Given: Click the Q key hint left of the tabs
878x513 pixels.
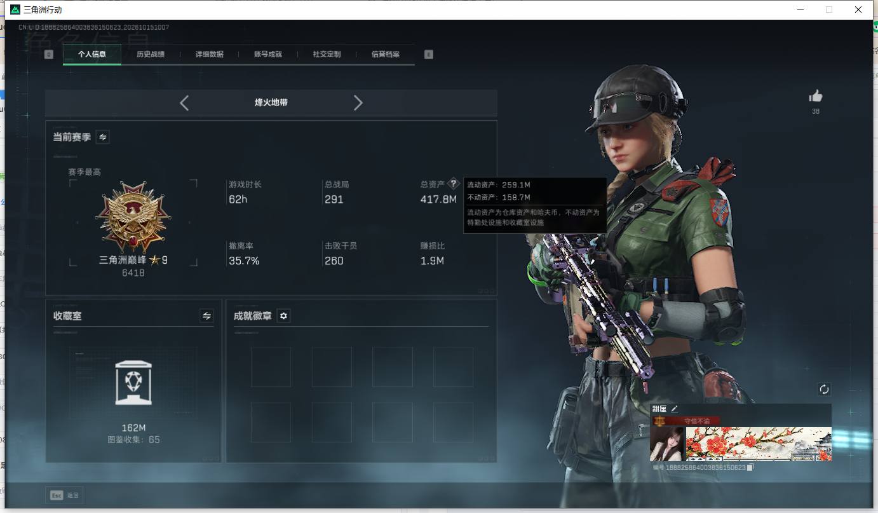Looking at the screenshot, I should click(x=49, y=55).
